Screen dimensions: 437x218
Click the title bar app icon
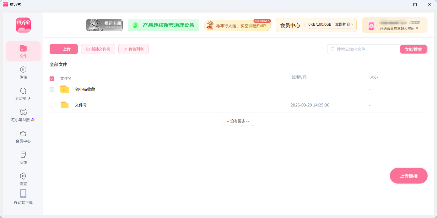(x=5, y=5)
